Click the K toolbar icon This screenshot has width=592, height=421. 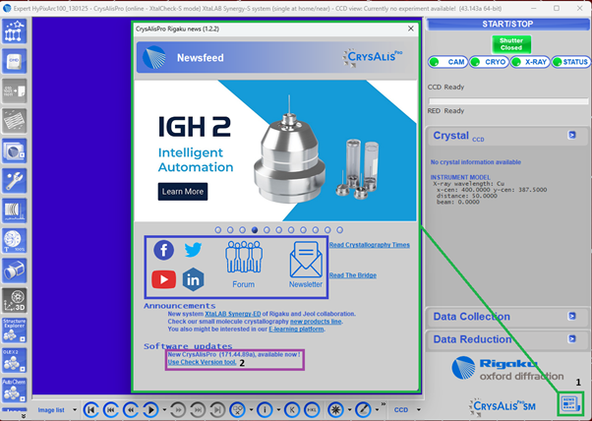coord(292,409)
